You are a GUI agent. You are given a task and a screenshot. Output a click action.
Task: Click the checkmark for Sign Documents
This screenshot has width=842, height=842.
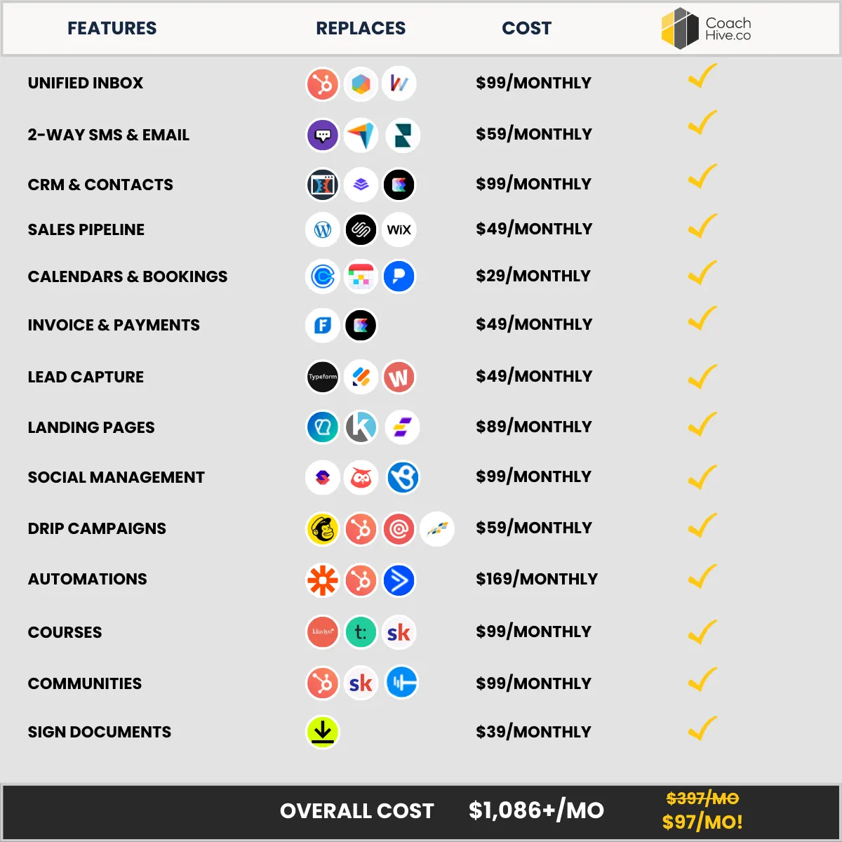pyautogui.click(x=702, y=728)
